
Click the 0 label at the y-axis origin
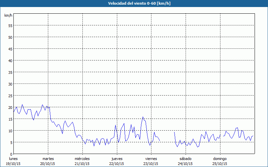(x=11, y=154)
